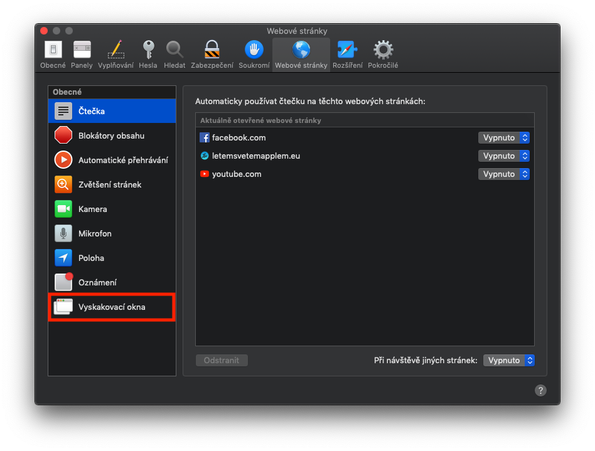Viewport: 595px width, 451px height.
Task: Select Poloha in the sidebar
Action: [x=112, y=258]
